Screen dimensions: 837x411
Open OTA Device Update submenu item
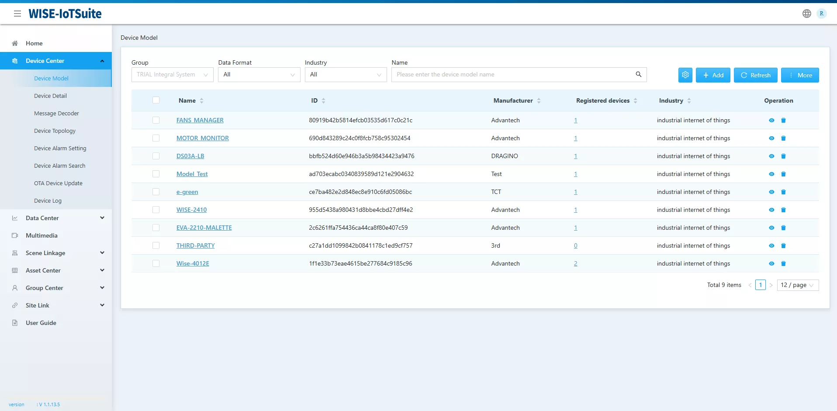56,183
